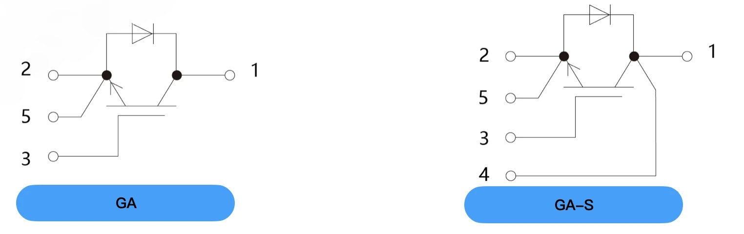Click the blue GA-S button
The height and width of the screenshot is (234, 744).
click(x=573, y=205)
